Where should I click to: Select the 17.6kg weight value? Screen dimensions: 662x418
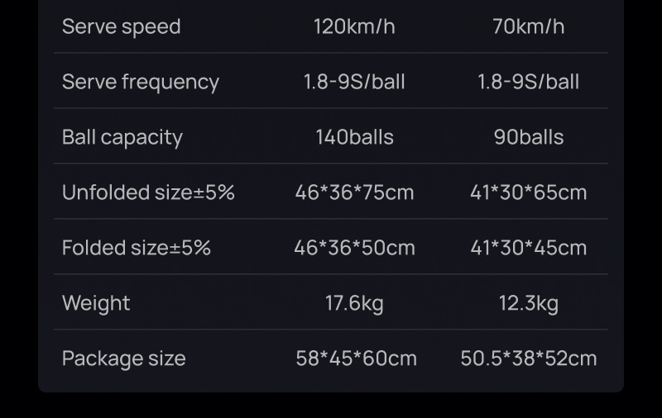click(x=354, y=303)
